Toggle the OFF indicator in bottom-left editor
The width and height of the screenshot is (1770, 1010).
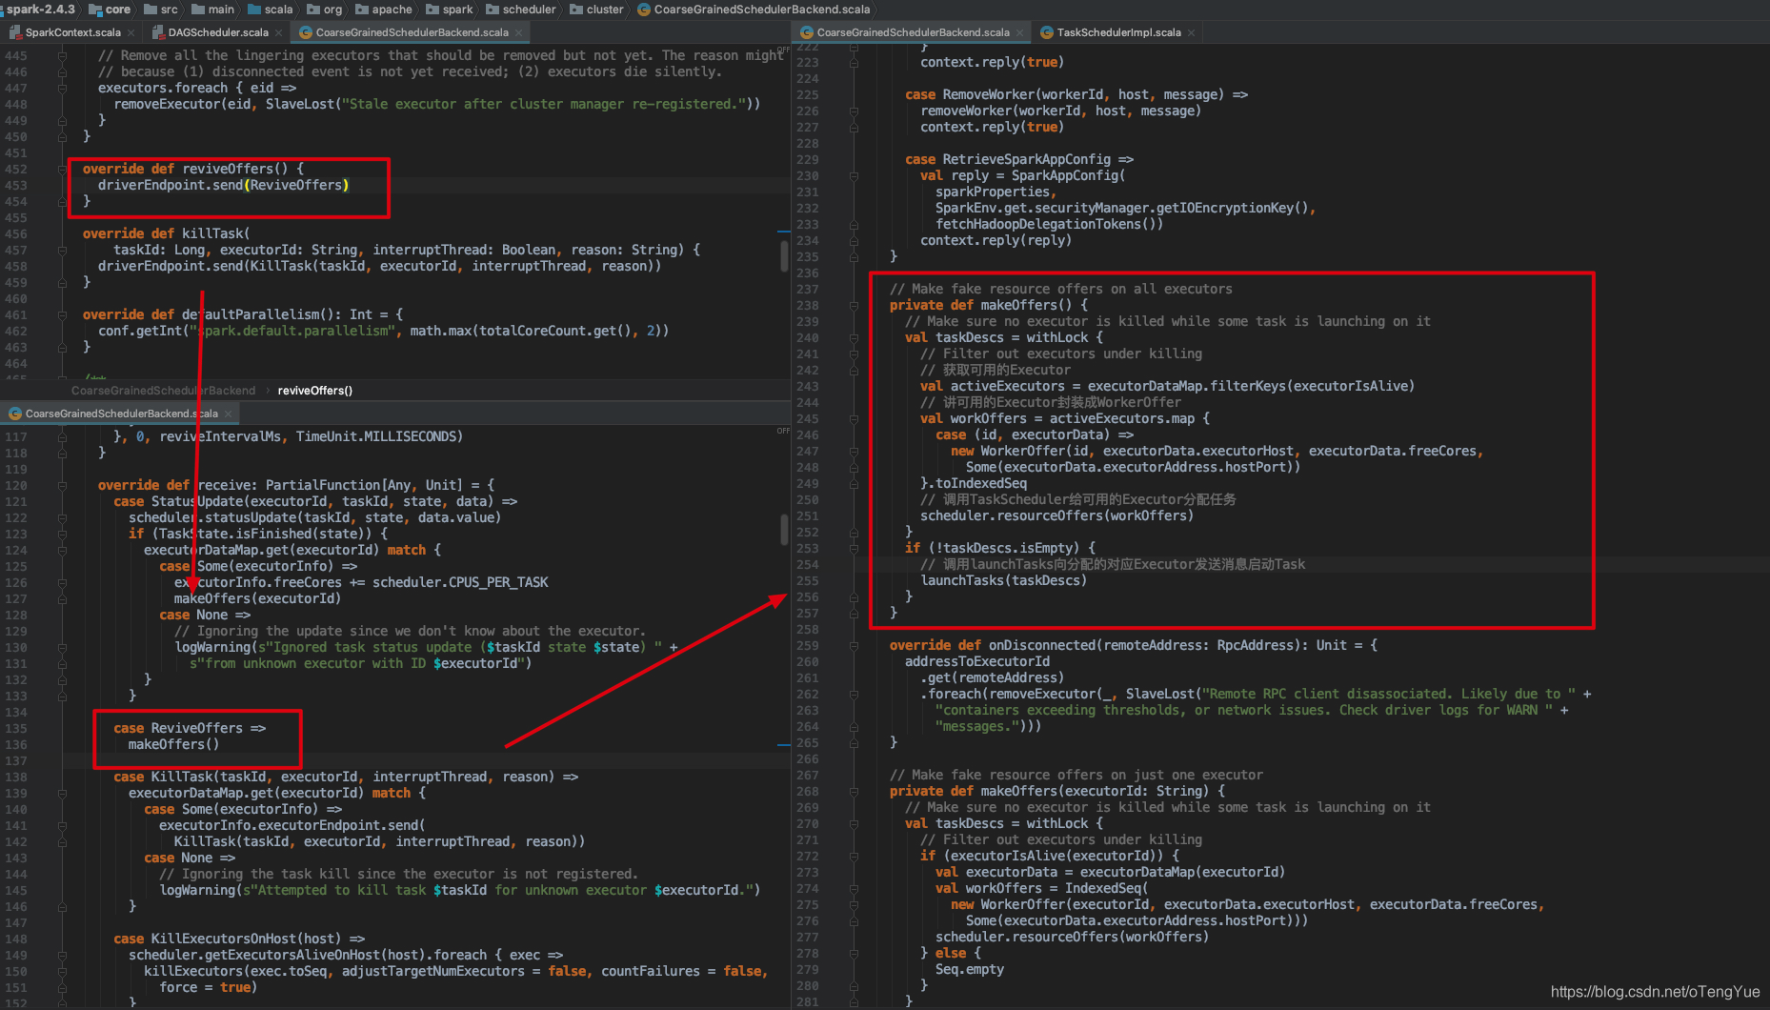click(783, 431)
